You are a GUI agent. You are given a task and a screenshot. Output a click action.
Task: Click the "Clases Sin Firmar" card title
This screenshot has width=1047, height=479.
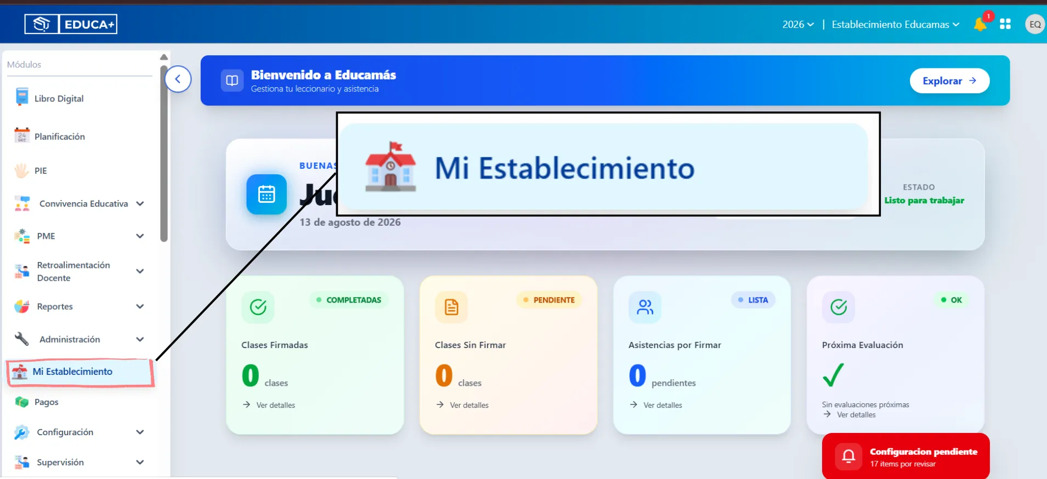[471, 345]
